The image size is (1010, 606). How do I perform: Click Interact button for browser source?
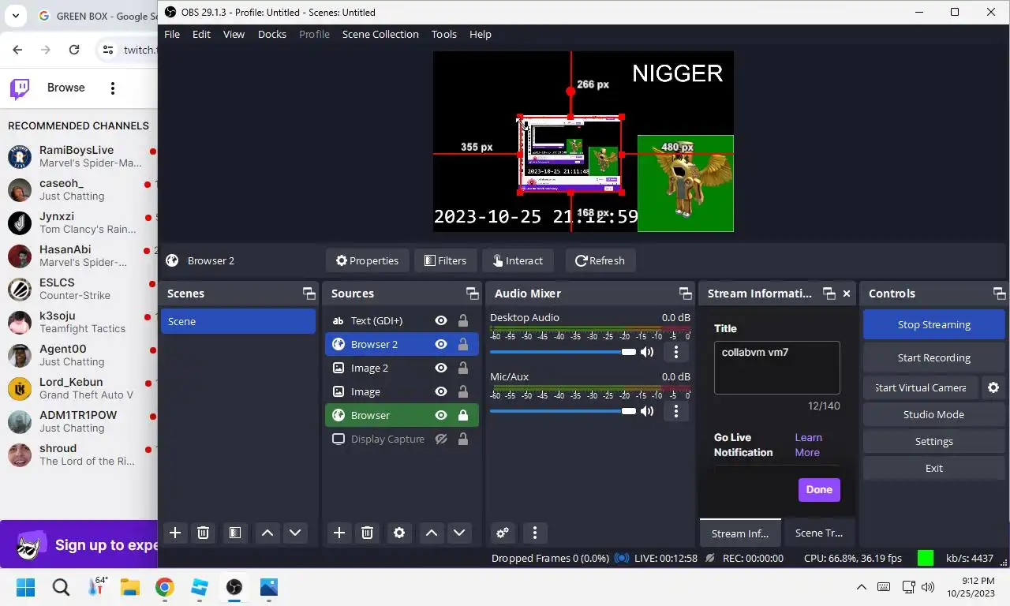(517, 260)
